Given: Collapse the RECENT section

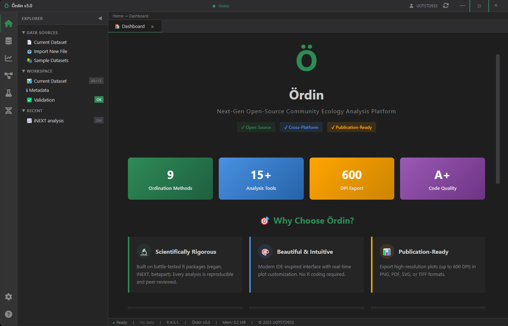Looking at the screenshot, I should [24, 111].
